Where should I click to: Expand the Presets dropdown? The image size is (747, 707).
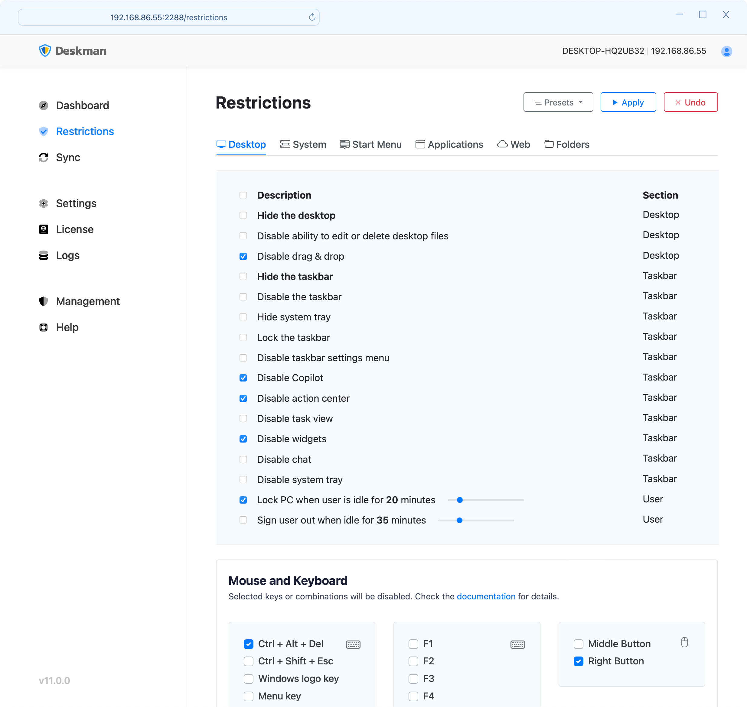[558, 102]
